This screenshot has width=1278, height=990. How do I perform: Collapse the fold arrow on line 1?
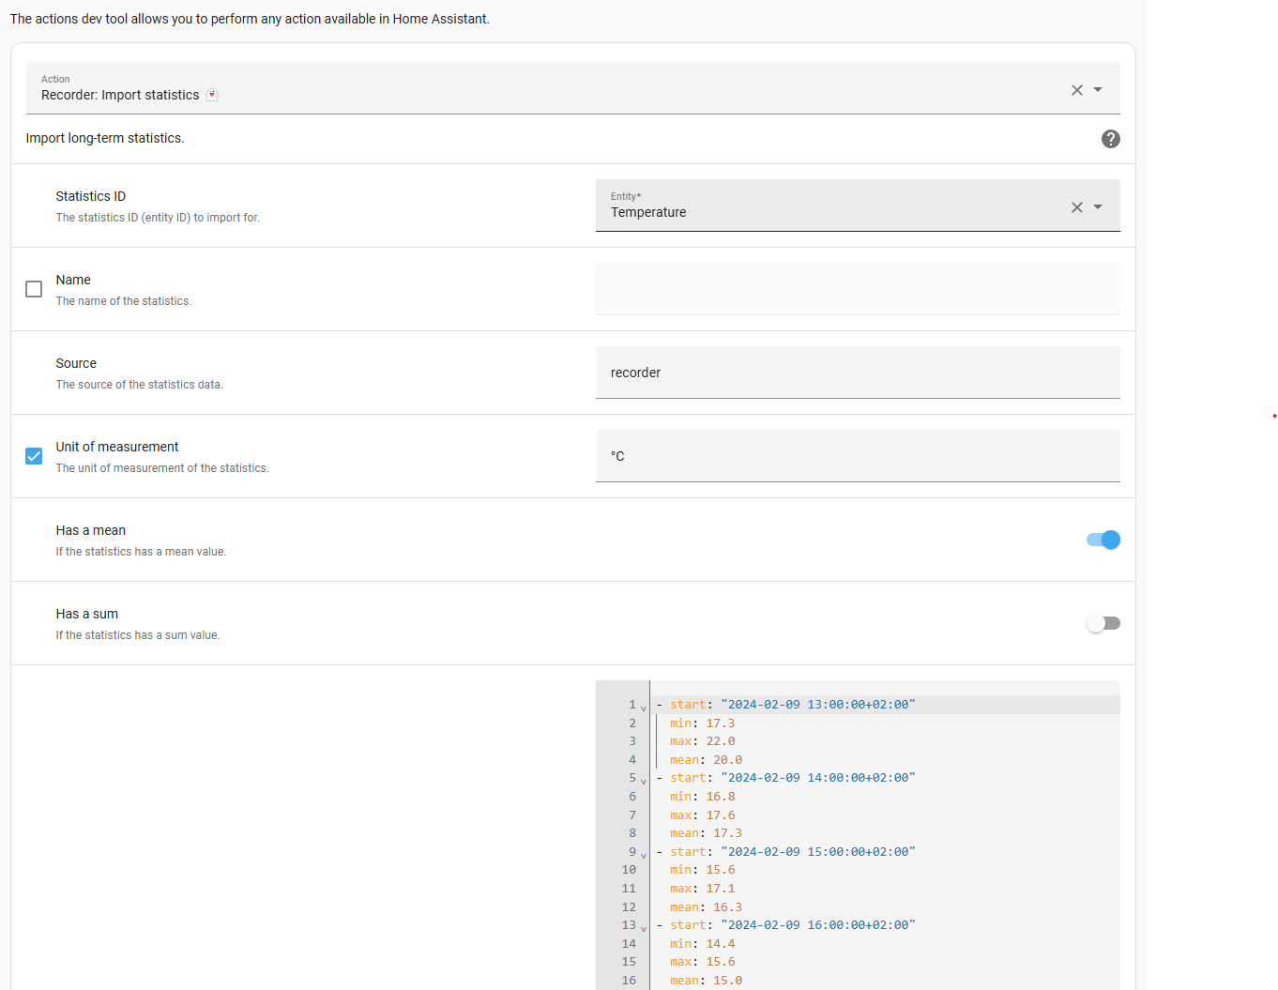click(x=644, y=707)
